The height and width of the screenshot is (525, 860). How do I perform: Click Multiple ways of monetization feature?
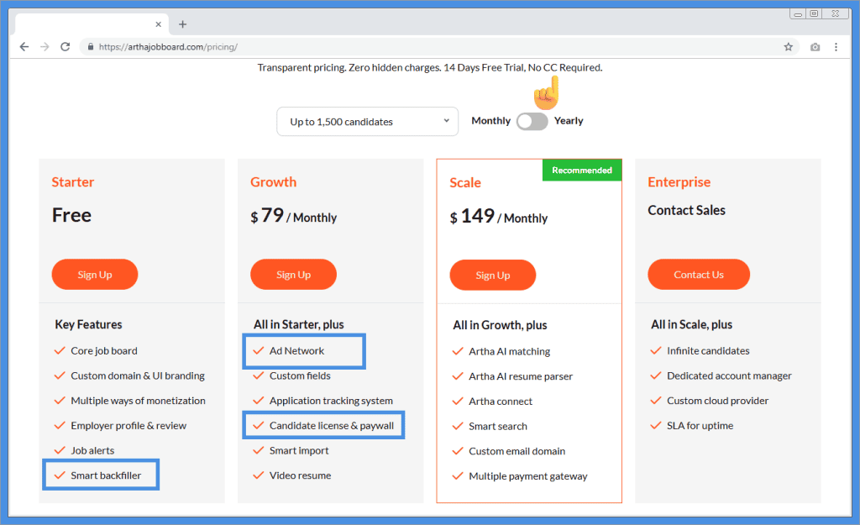pos(139,401)
